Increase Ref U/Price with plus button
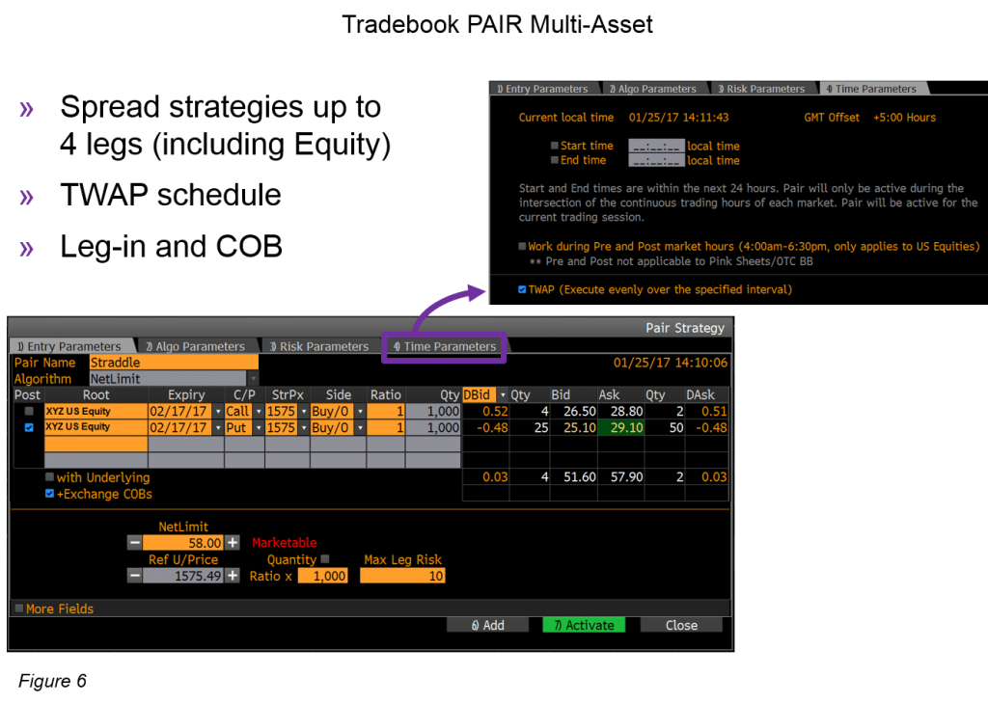The width and height of the screenshot is (988, 703). tap(233, 575)
